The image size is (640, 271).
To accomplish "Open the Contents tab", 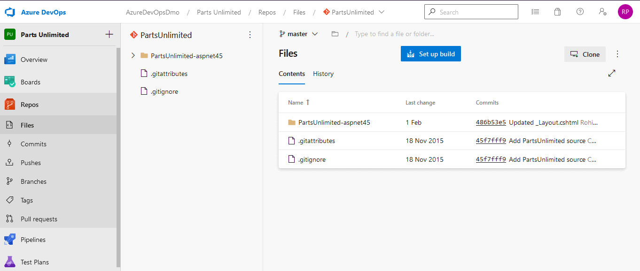I will [x=291, y=74].
